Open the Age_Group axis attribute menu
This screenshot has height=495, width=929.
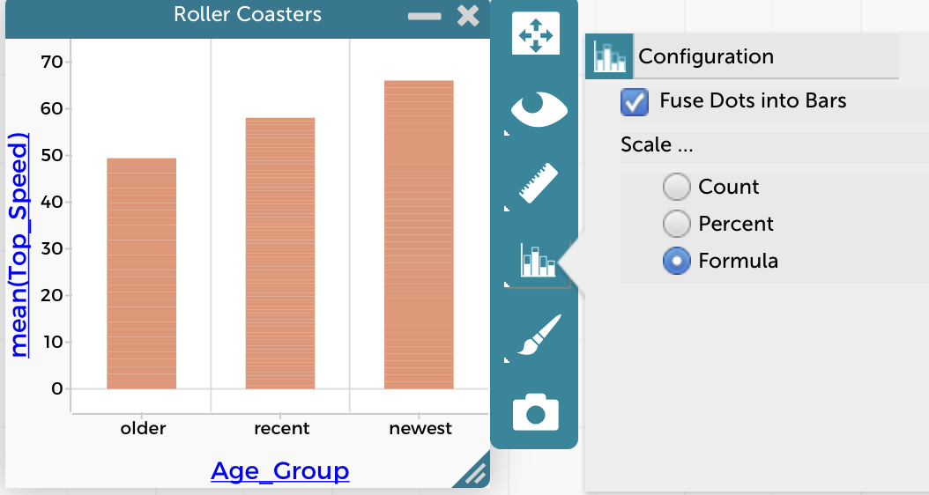(280, 471)
